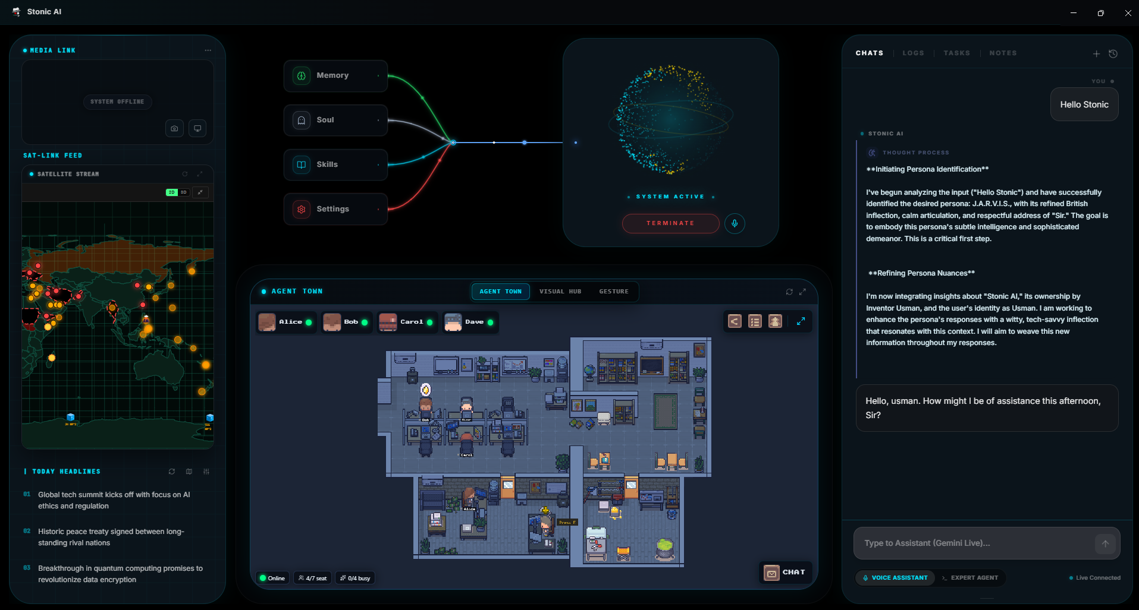Open the TASKS tab

(956, 53)
